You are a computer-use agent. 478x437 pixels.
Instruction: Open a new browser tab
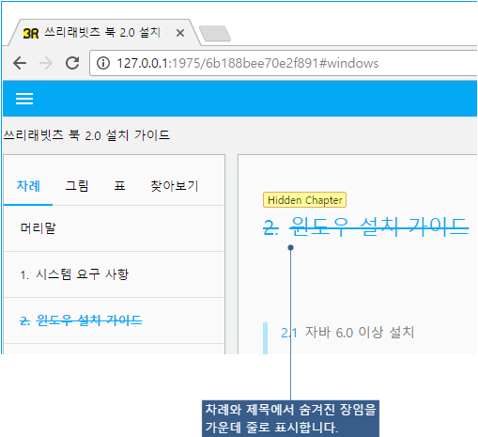(x=215, y=33)
